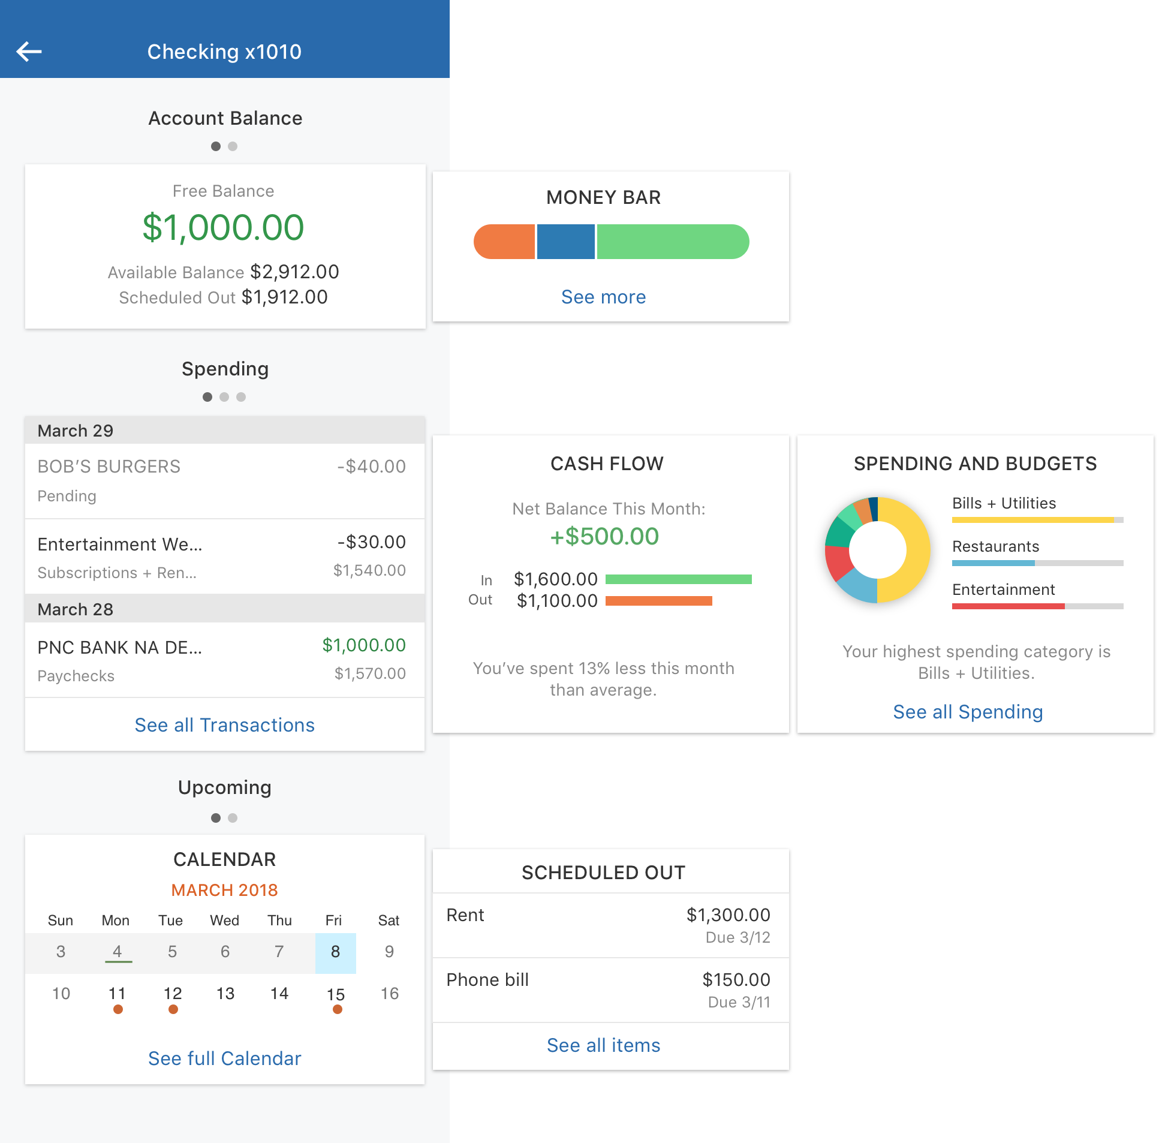The height and width of the screenshot is (1143, 1162).
Task: Select calendar day 8 highlighted Friday
Action: click(x=336, y=952)
